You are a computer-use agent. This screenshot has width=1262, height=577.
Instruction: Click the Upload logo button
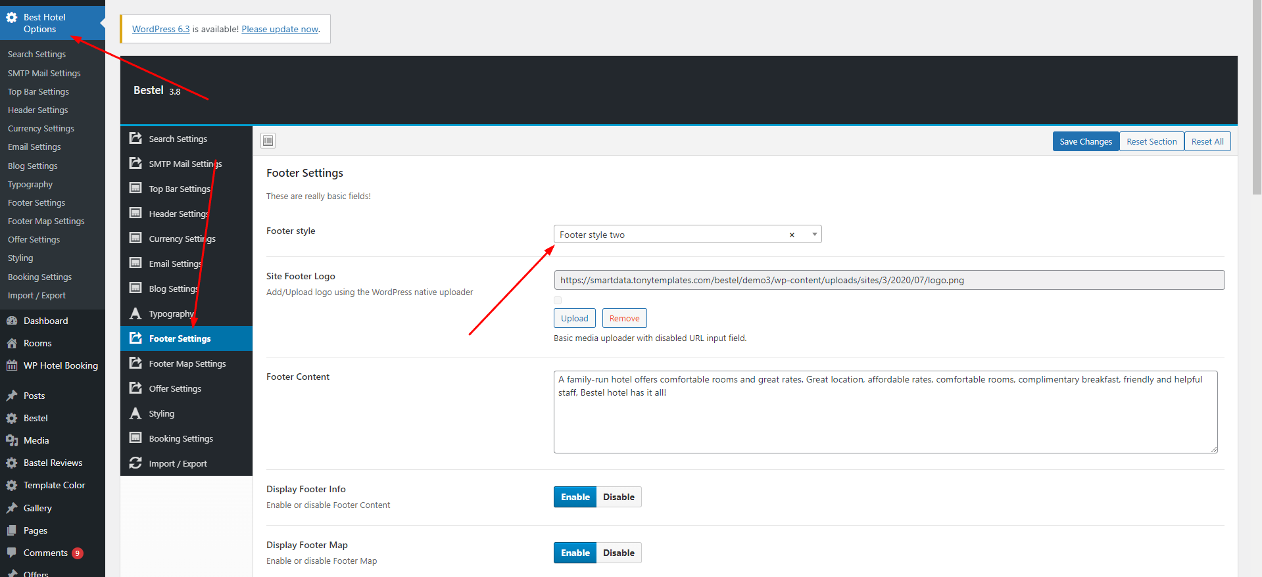pyautogui.click(x=575, y=318)
